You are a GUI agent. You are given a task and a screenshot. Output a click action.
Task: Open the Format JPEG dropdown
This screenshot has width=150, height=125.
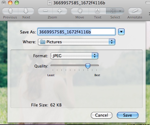pyautogui.click(x=74, y=56)
